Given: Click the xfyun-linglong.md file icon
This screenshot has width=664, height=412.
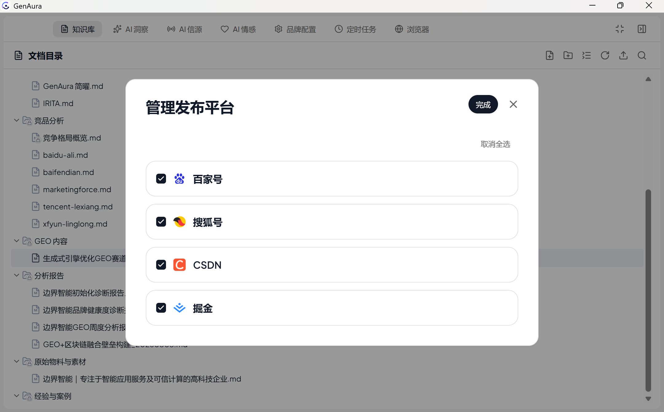Looking at the screenshot, I should click(36, 224).
